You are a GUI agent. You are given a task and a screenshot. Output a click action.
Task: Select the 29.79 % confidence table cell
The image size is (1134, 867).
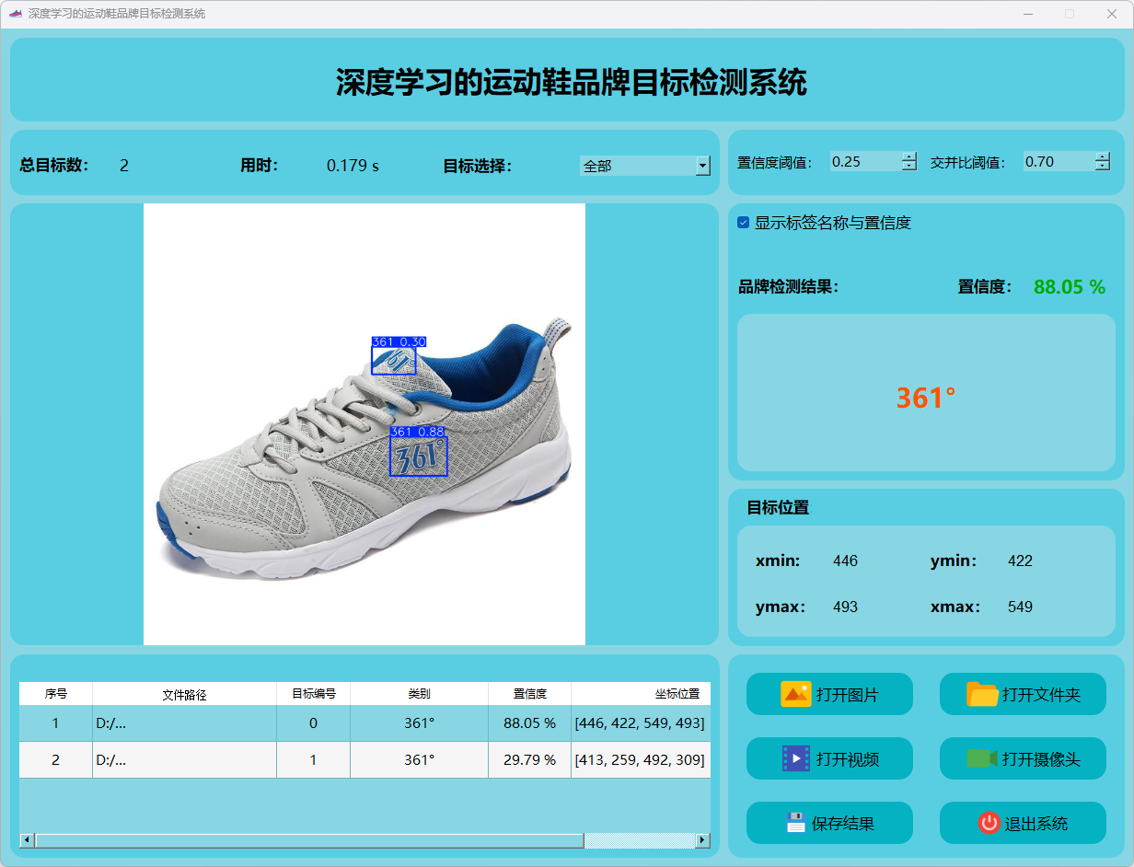click(529, 760)
